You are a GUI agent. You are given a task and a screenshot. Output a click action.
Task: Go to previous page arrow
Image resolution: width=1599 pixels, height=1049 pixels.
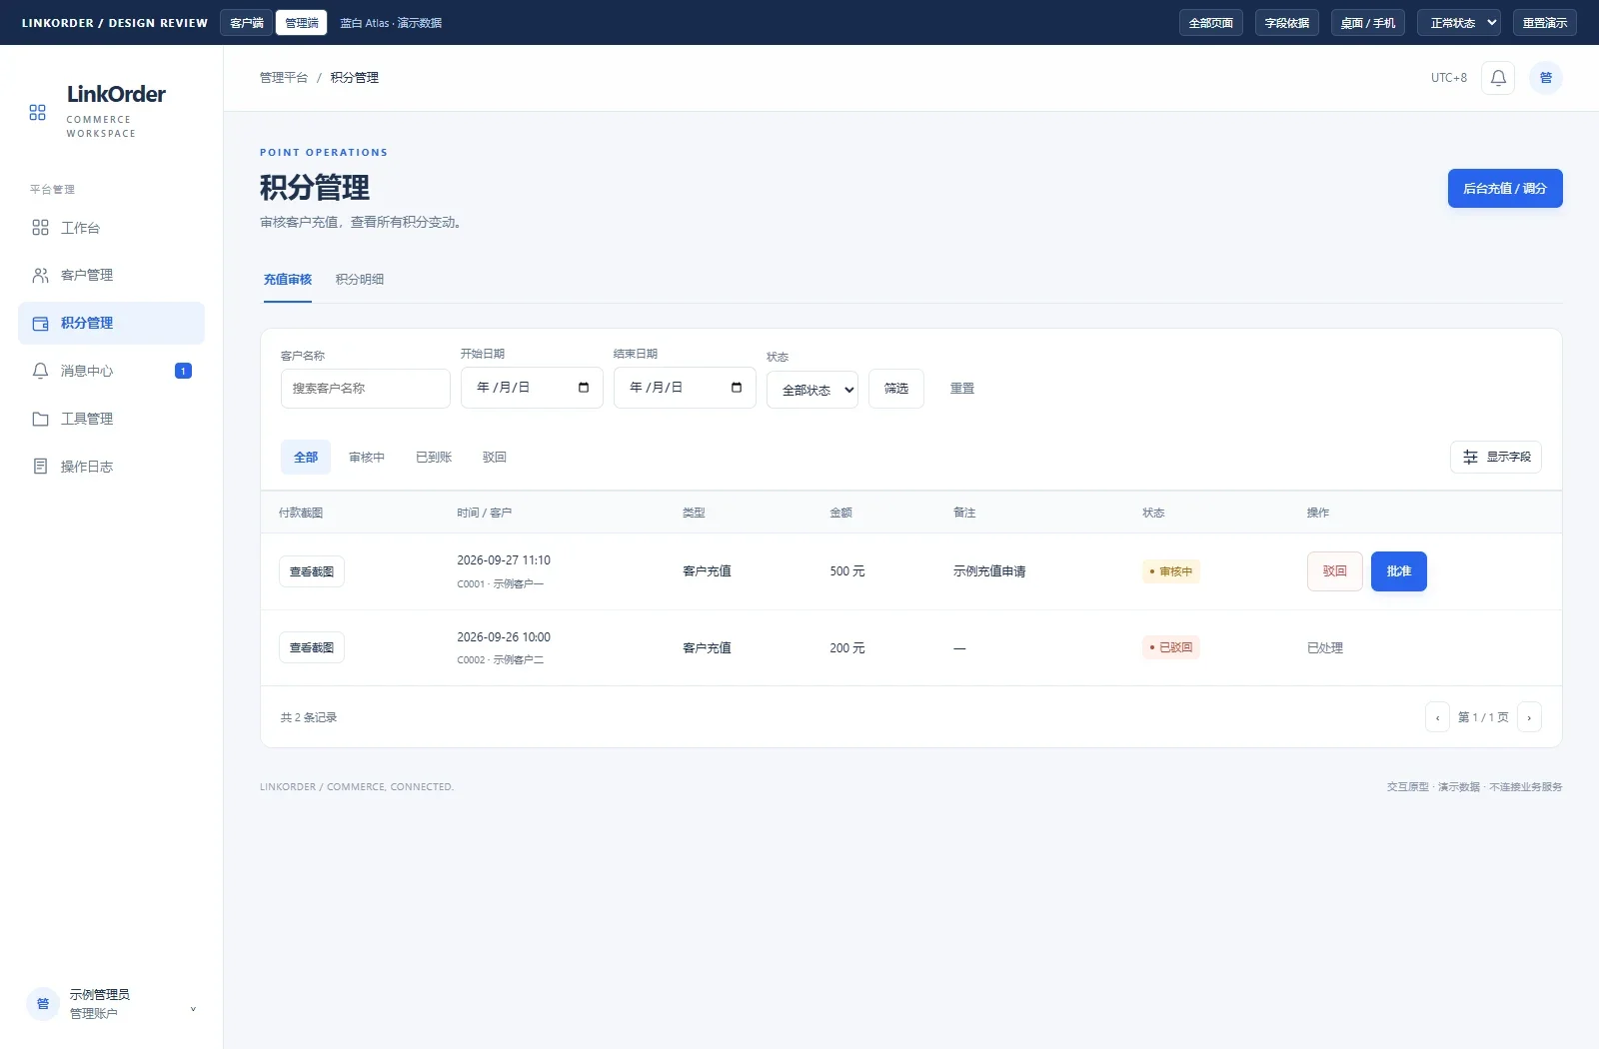tap(1437, 717)
